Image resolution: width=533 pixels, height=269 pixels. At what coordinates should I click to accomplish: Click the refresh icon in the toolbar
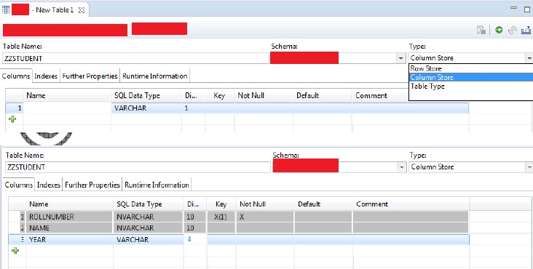point(513,31)
